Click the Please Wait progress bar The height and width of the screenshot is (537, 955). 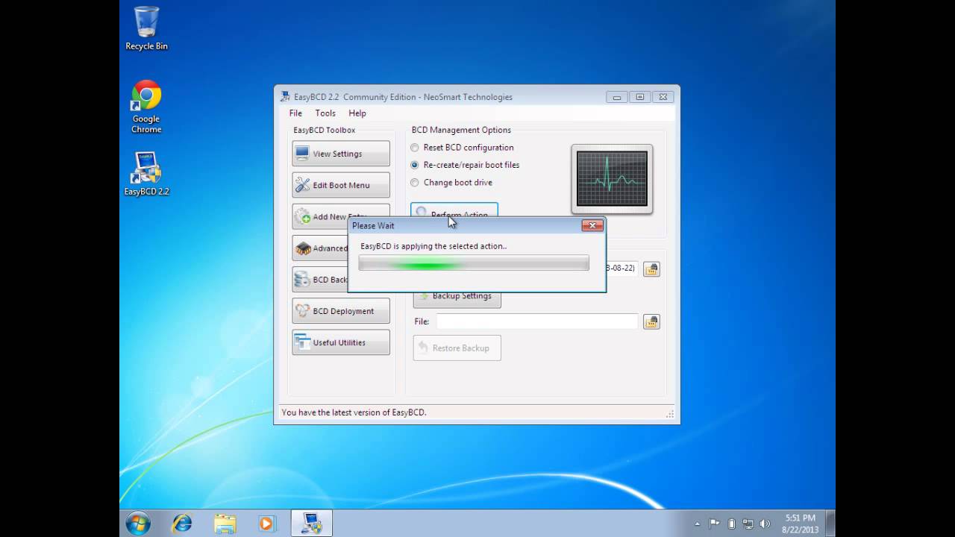(474, 263)
